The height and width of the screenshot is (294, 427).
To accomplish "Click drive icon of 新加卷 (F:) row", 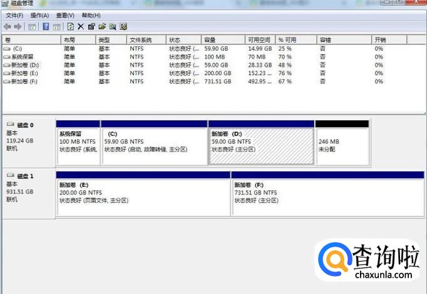I will (7, 81).
